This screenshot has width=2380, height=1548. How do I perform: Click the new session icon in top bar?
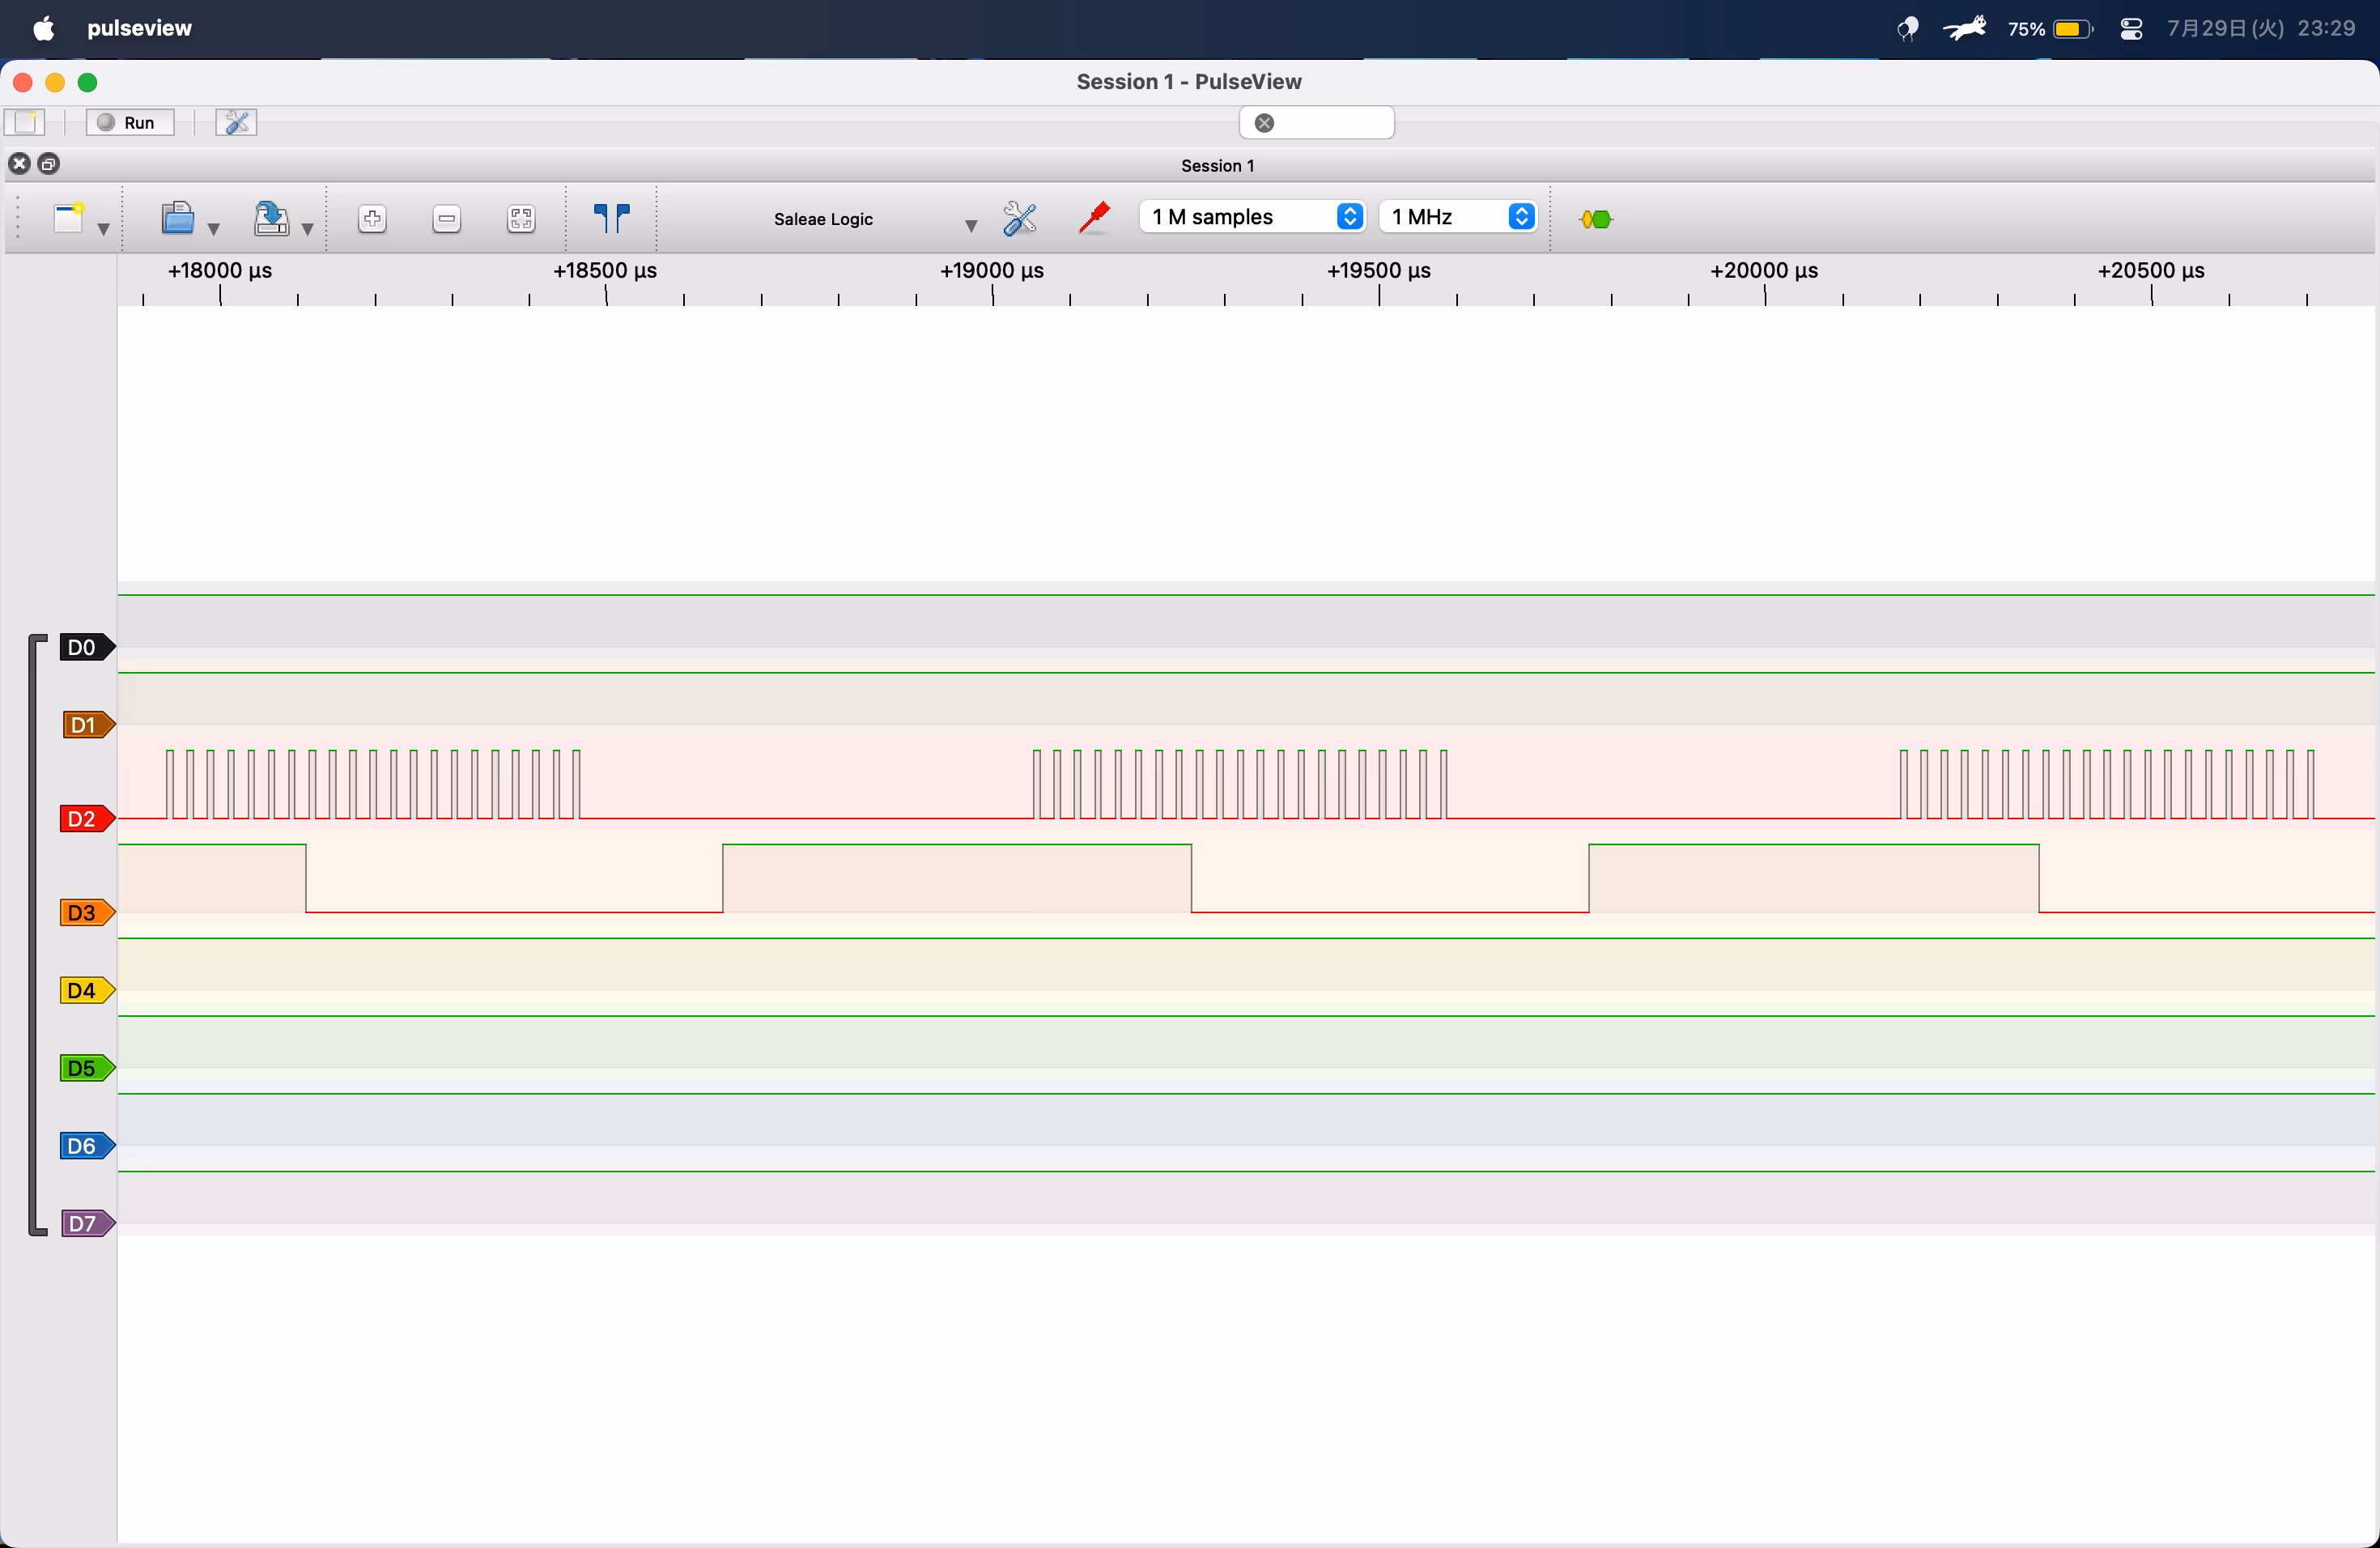25,122
